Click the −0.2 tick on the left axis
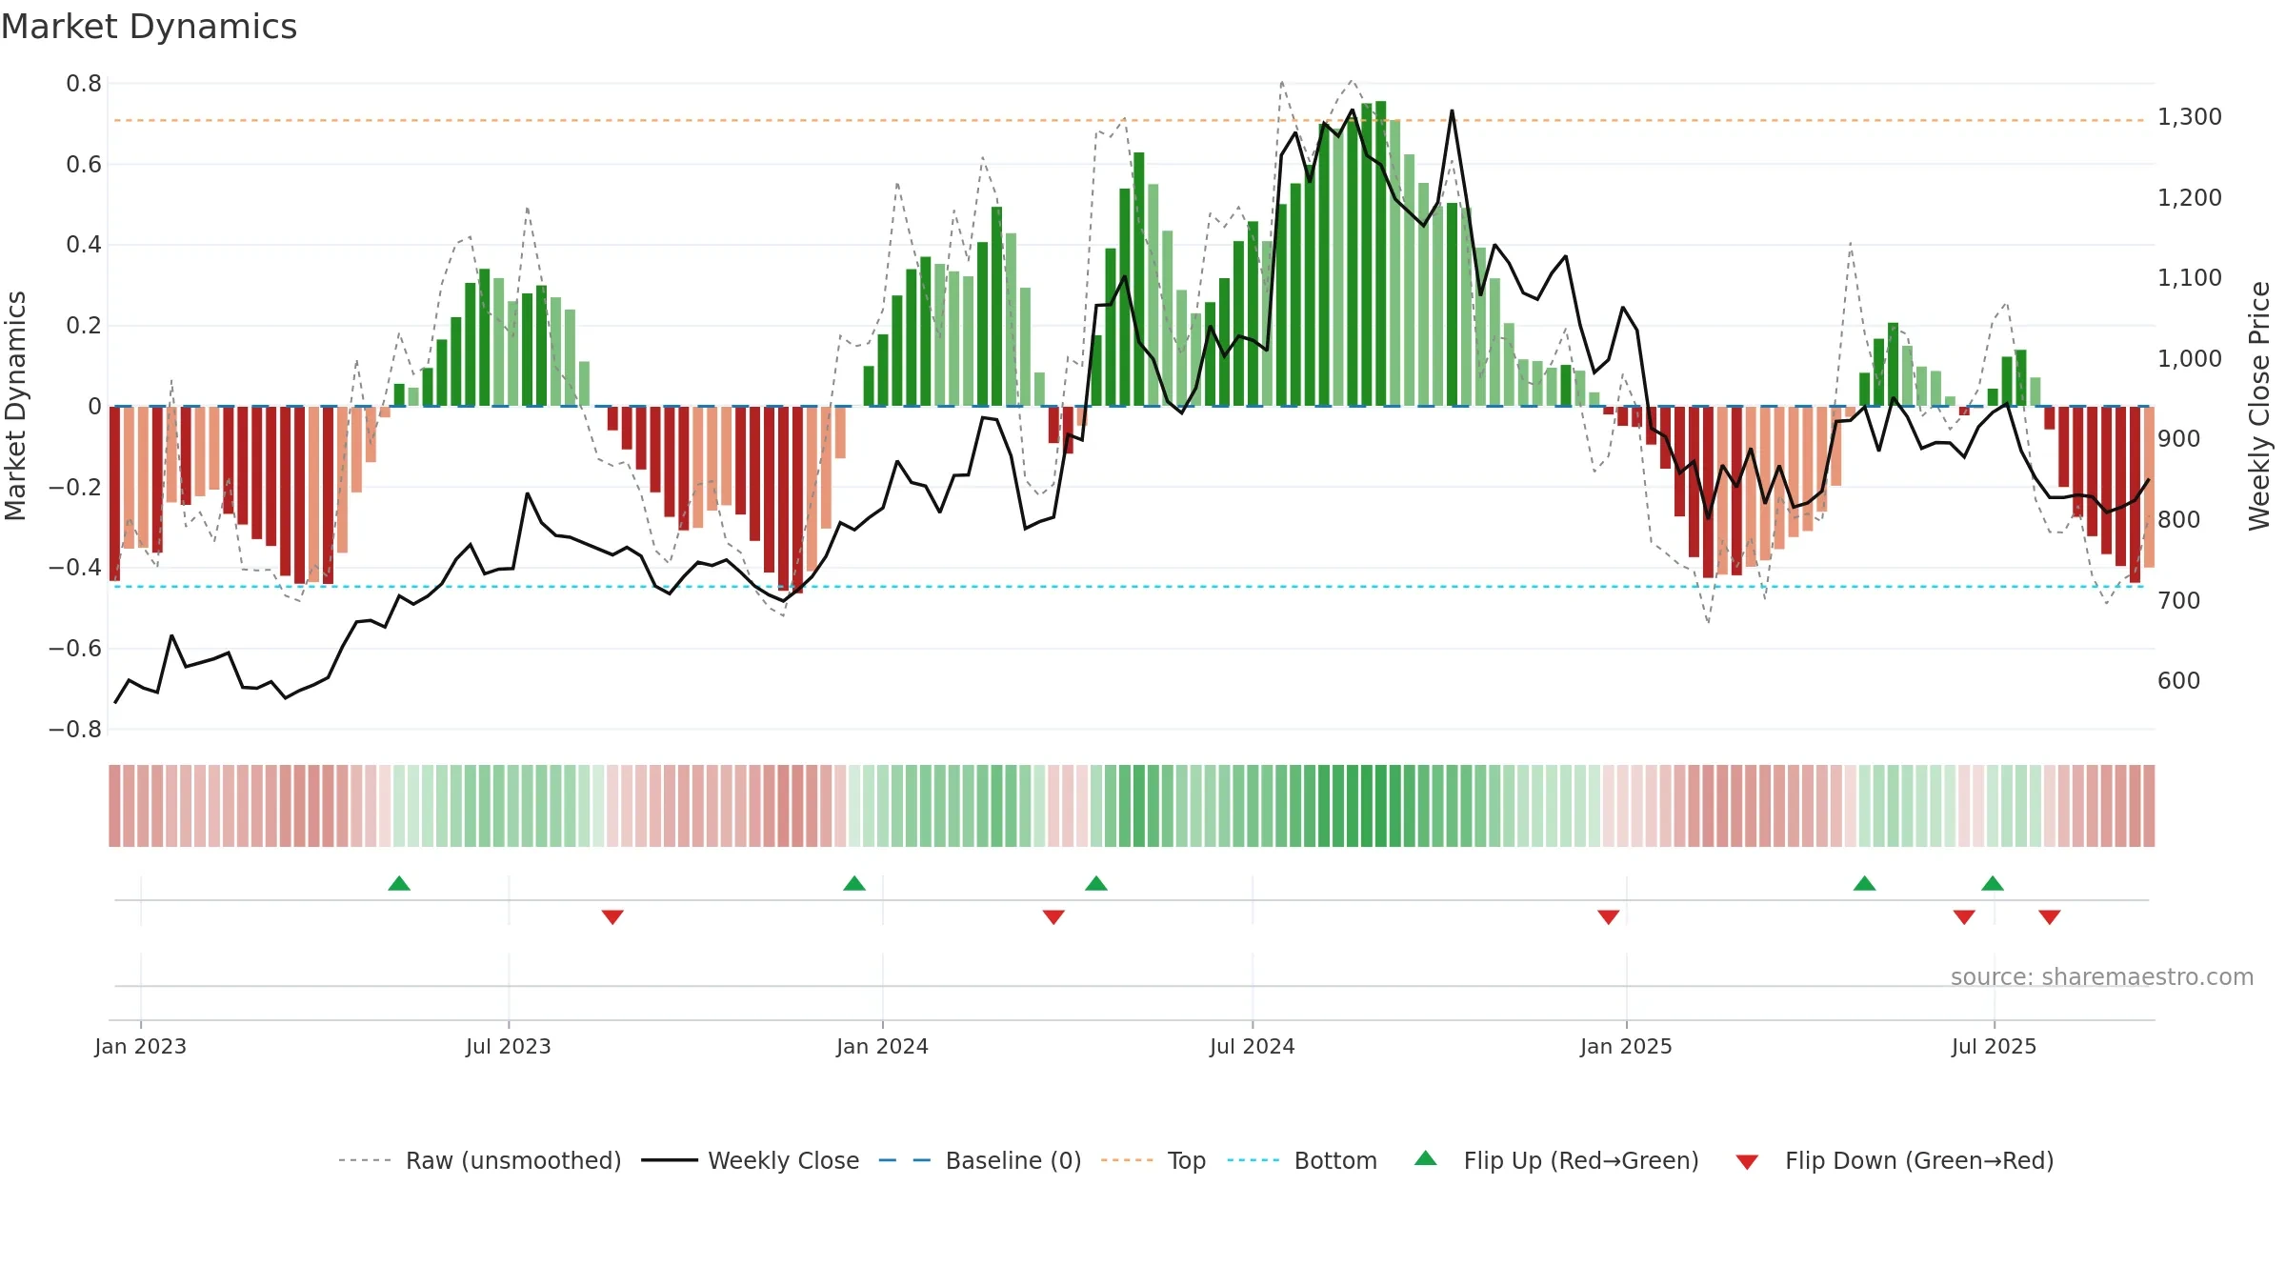 click(75, 487)
